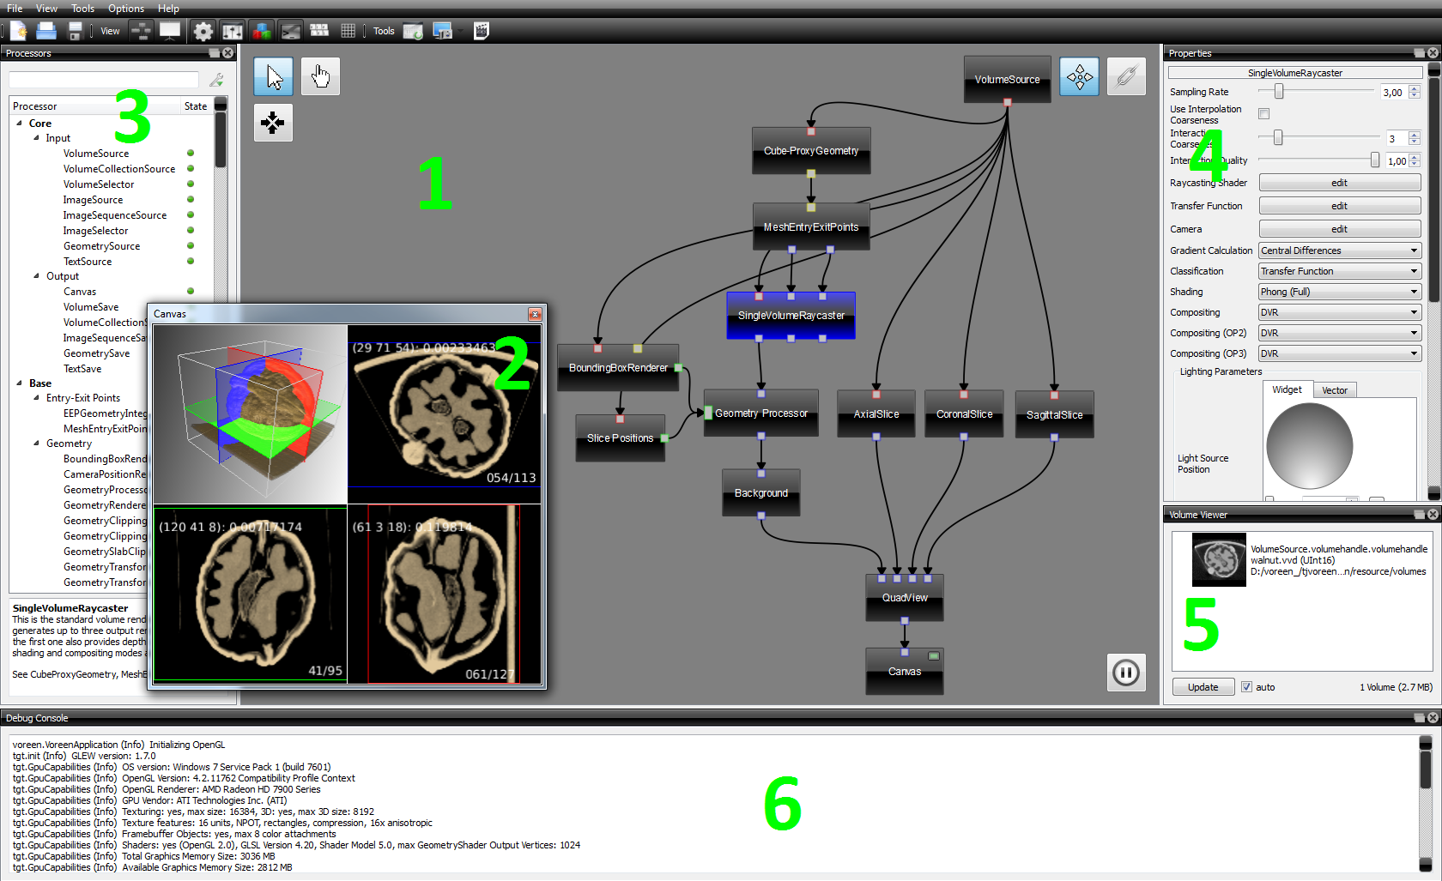The width and height of the screenshot is (1442, 881).
Task: Click the clapperboard animation icon
Action: (481, 32)
